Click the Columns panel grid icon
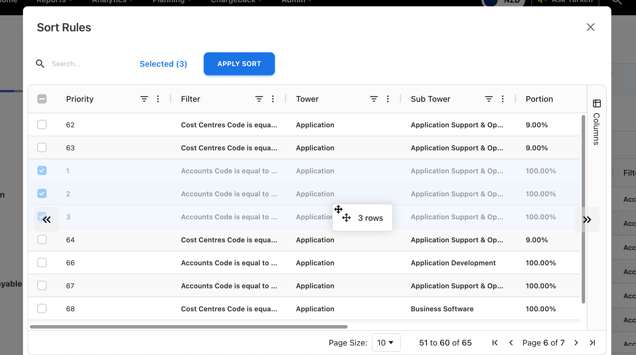636x355 pixels. 597,103
